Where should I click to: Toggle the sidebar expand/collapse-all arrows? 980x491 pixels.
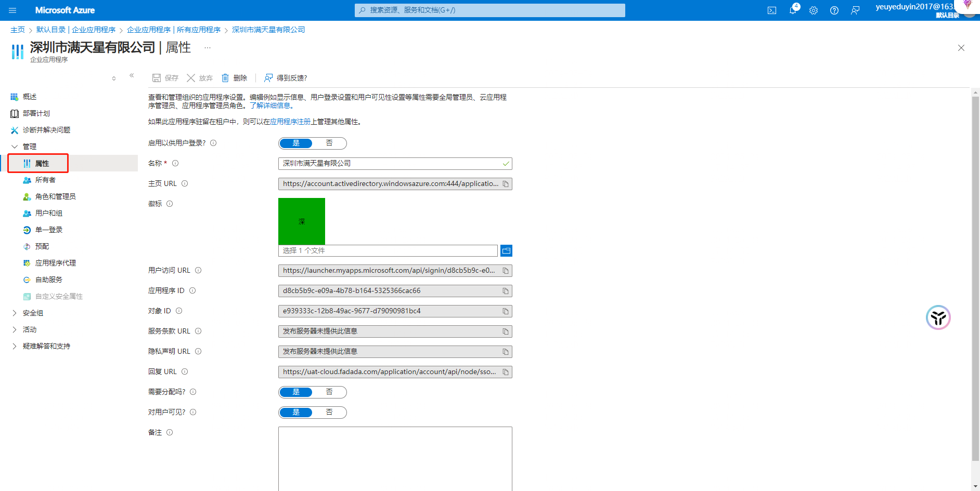(114, 78)
